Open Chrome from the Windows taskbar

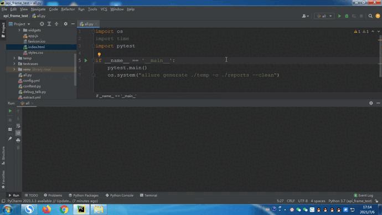[x=64, y=209]
